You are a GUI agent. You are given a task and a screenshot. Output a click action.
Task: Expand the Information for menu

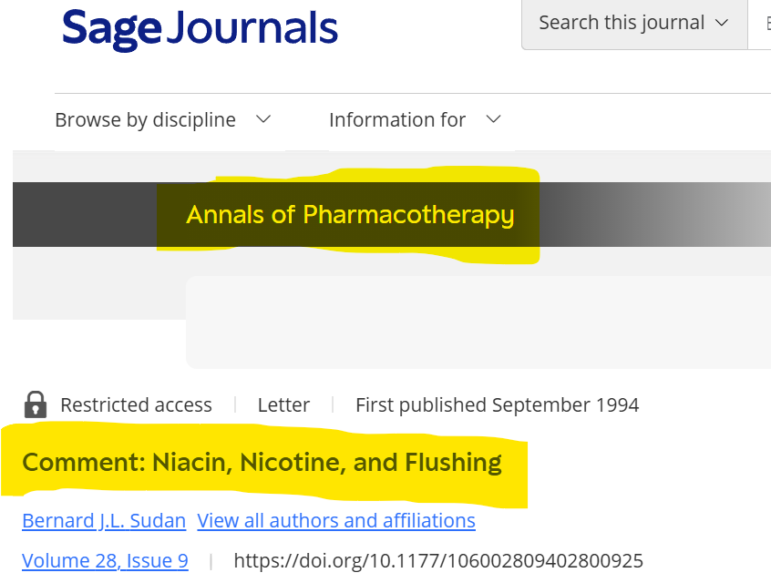pyautogui.click(x=415, y=120)
